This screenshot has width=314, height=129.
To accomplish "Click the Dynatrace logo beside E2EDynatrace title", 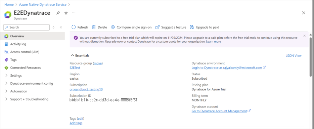I will [x=8, y=15].
